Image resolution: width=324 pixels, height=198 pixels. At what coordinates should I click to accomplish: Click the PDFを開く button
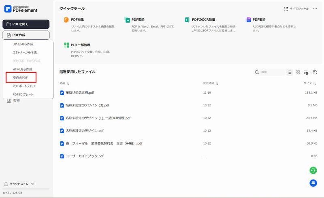pos(26,24)
